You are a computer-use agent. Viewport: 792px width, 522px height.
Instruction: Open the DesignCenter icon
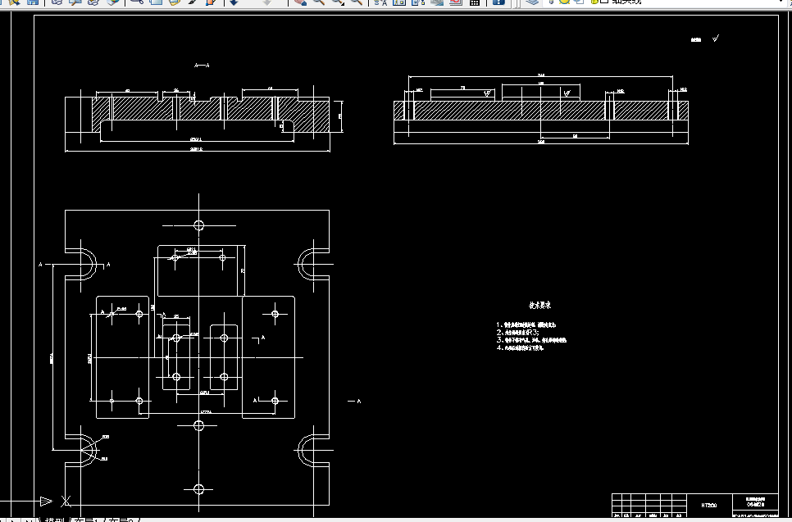tap(399, 2)
